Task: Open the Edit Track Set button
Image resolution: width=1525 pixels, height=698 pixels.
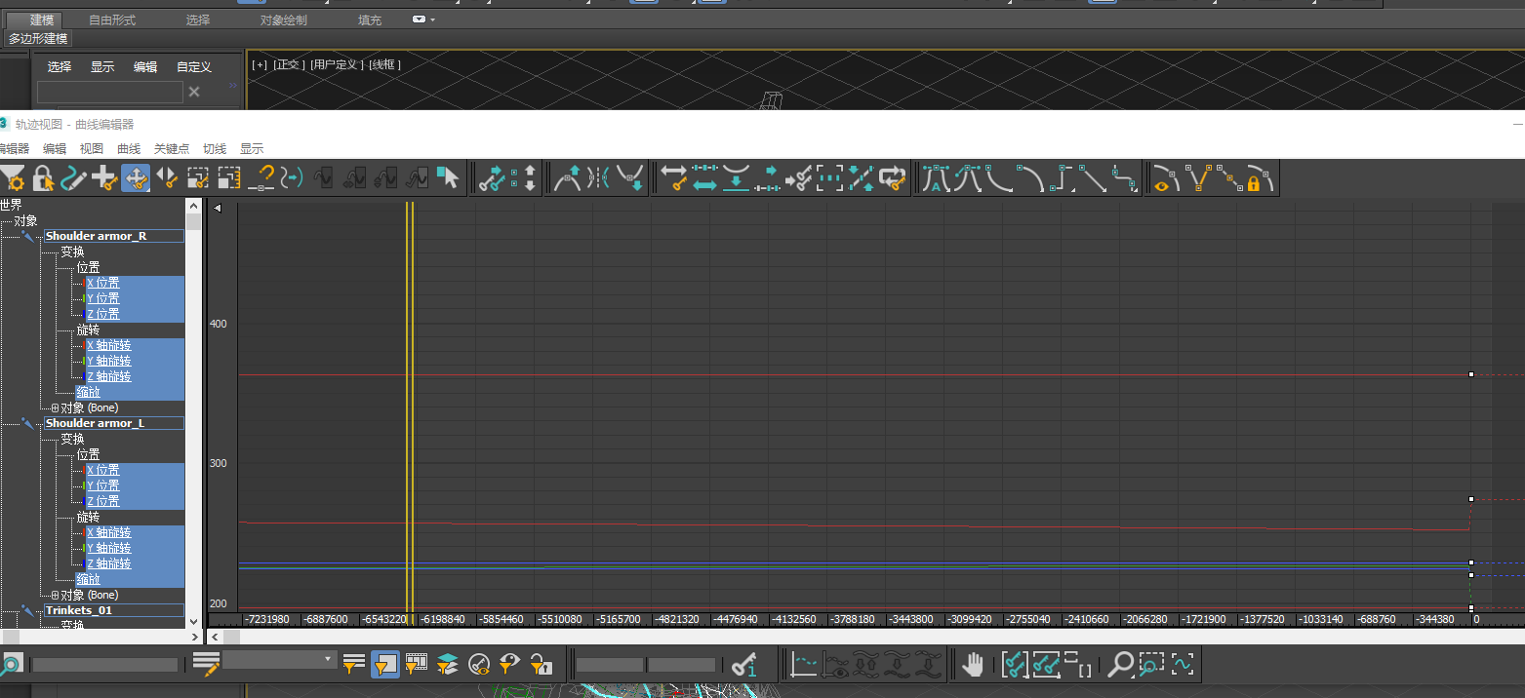Action: click(x=206, y=665)
